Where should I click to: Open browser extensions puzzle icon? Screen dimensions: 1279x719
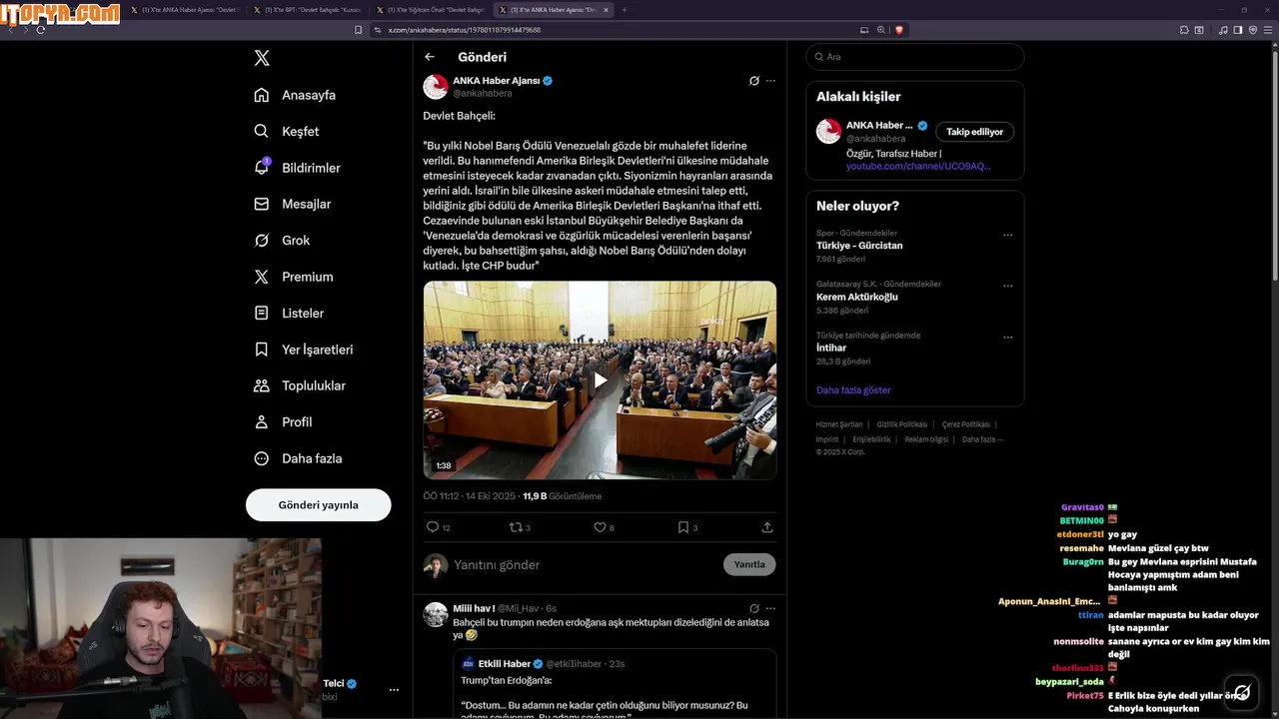[x=1184, y=30]
